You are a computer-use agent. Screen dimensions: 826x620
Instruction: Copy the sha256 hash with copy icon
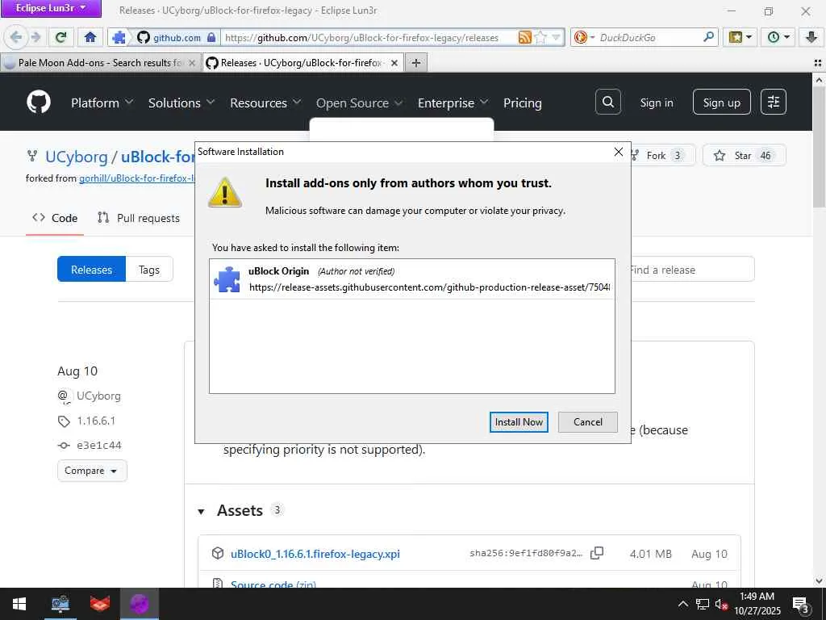597,553
